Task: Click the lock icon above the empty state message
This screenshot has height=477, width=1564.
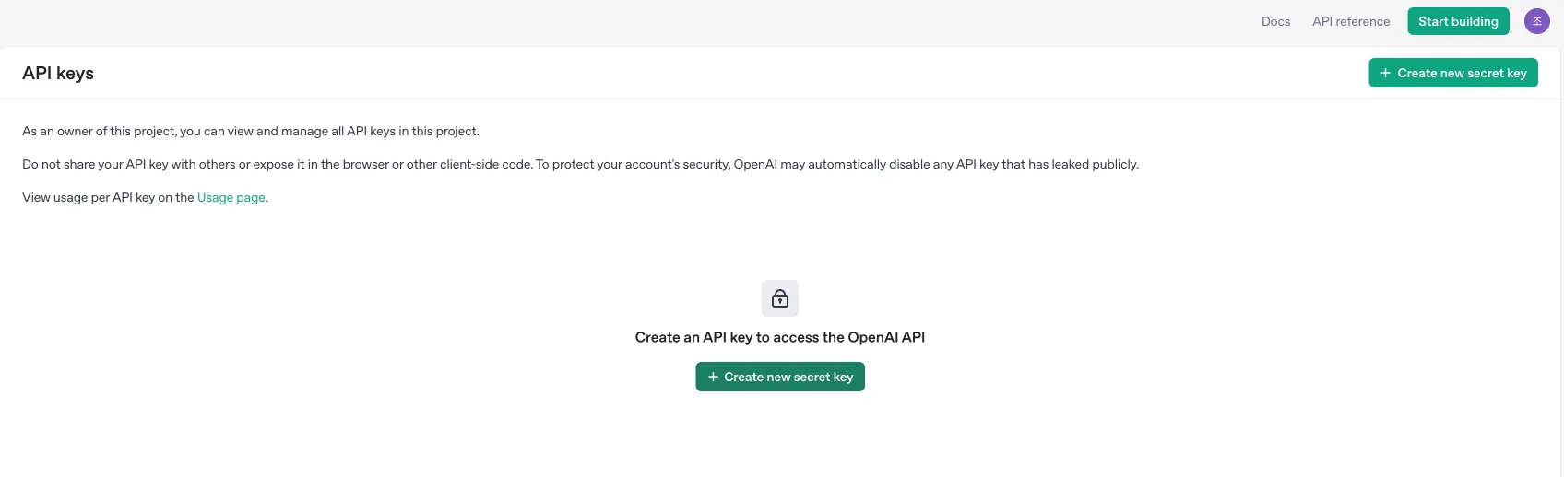Action: pos(780,298)
